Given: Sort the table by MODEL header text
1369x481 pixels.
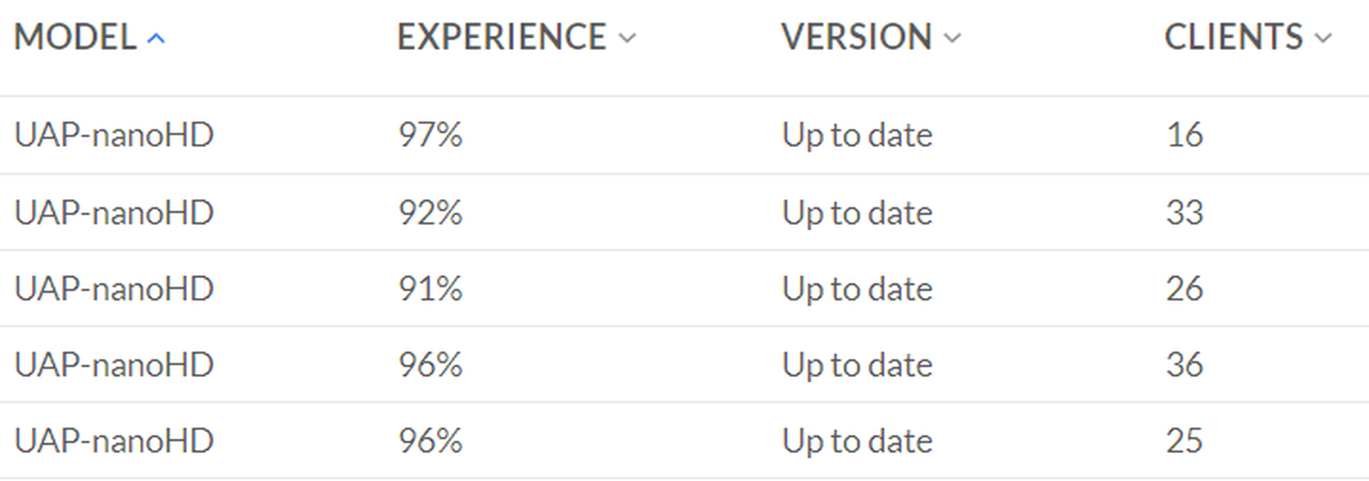Looking at the screenshot, I should pos(75,37).
